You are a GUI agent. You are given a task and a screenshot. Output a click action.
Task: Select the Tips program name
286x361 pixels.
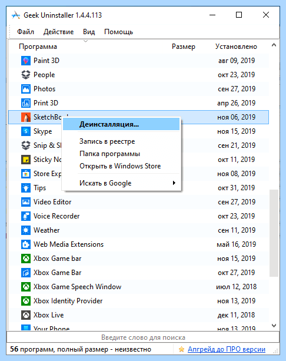[x=40, y=188]
